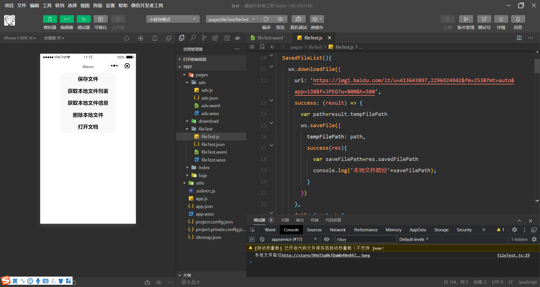Viewport: 540px width, 287px height.
Task: Open version management icon
Action: (x=466, y=19)
